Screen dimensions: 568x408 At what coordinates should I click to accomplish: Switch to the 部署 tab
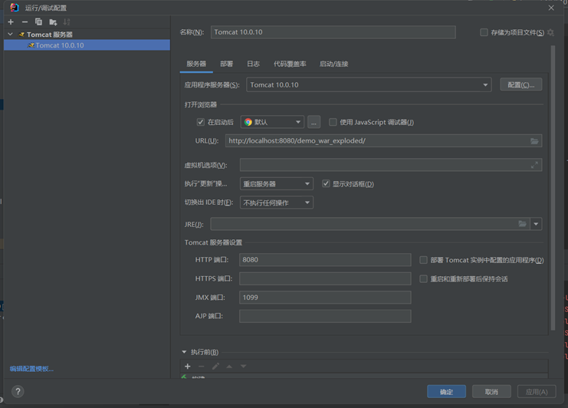pos(226,64)
